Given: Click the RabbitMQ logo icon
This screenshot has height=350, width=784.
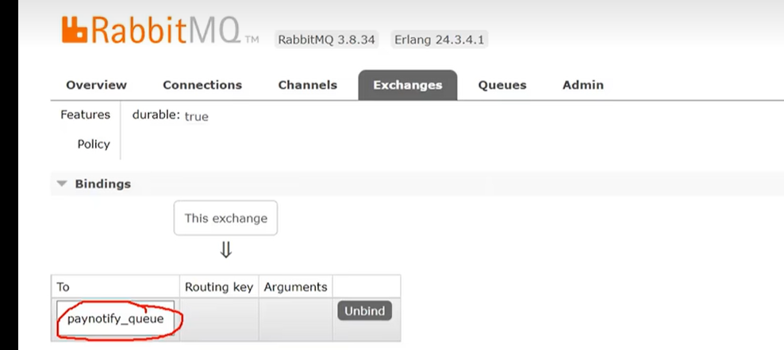Looking at the screenshot, I should tap(74, 29).
